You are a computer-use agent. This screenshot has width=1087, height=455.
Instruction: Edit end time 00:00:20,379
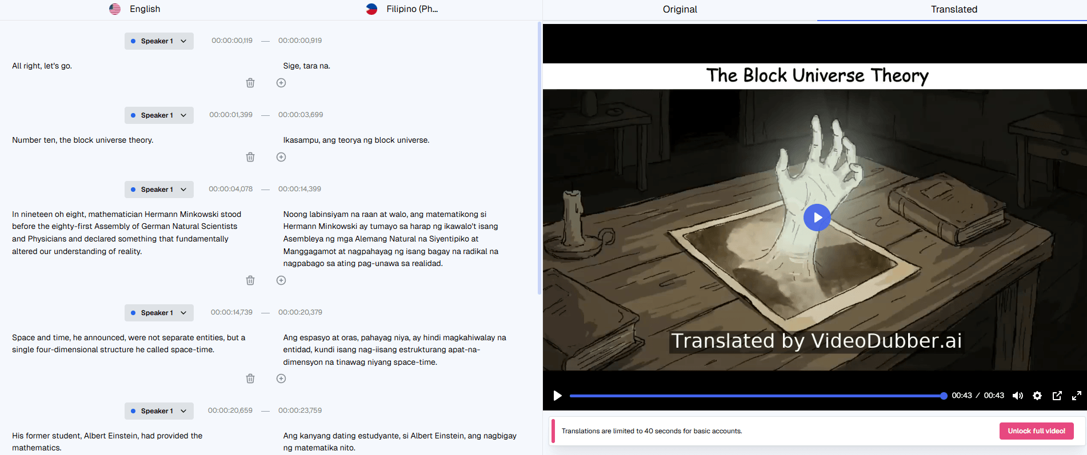point(300,312)
